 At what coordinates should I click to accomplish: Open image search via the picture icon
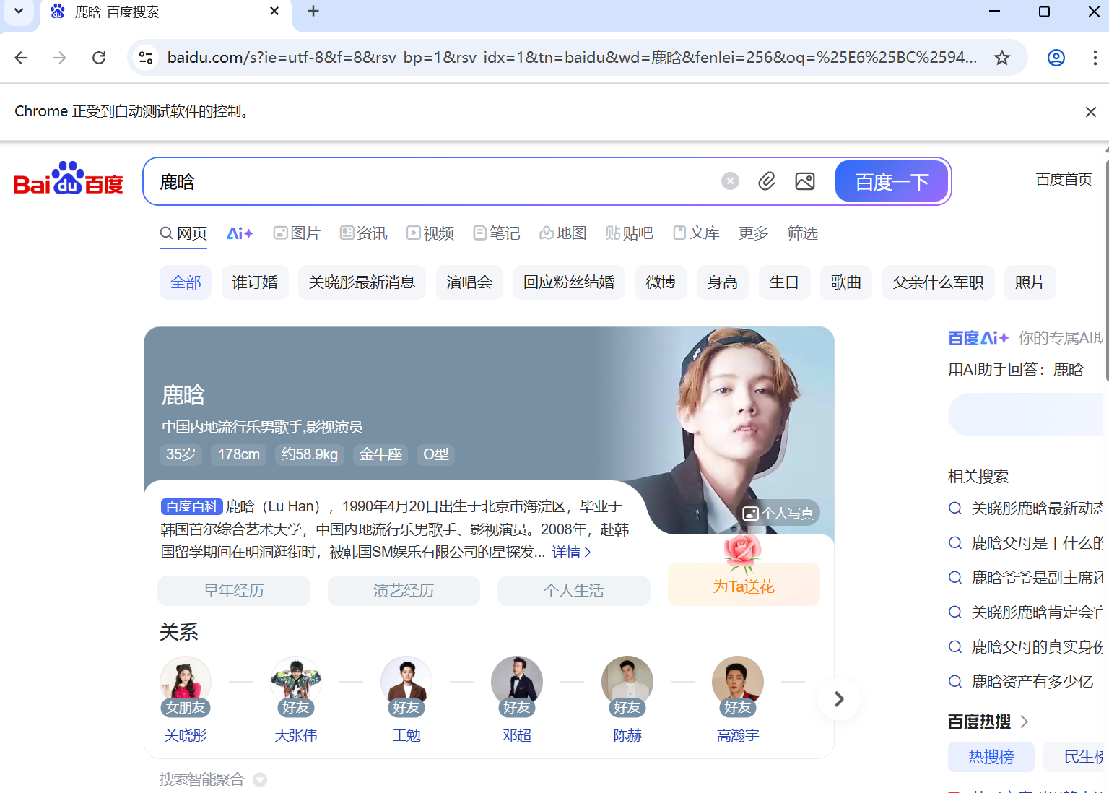[x=805, y=181]
